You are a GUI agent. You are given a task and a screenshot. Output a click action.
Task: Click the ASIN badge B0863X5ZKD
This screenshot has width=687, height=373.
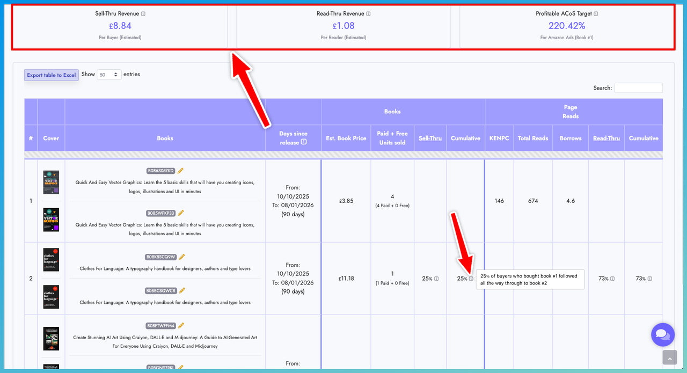[x=161, y=171]
